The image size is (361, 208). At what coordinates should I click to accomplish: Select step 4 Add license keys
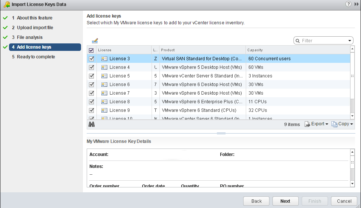(45, 47)
